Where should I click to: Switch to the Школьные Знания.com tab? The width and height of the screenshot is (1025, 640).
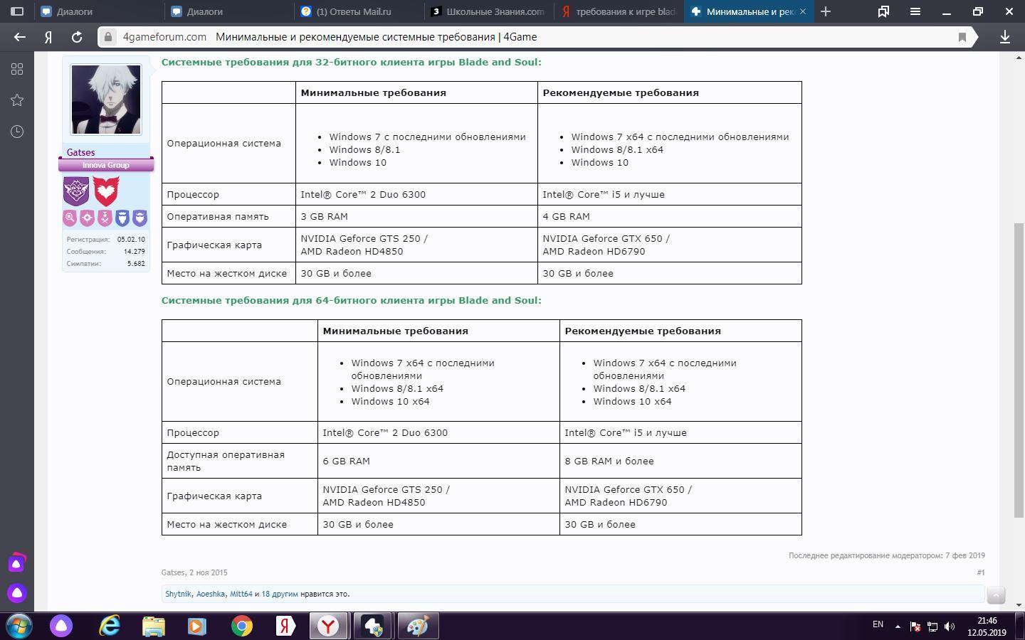[489, 11]
